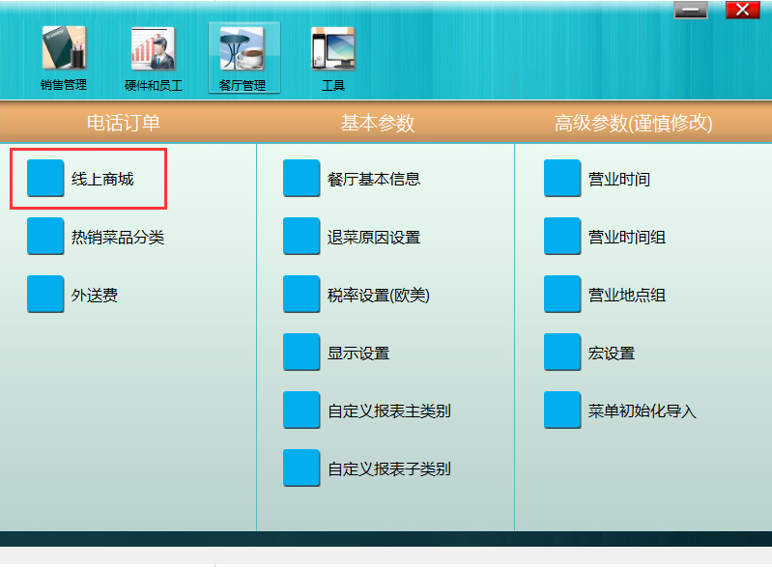Viewport: 772px width, 567px height.
Task: Open the 硬件和员工 toolbar icon
Action: point(153,47)
